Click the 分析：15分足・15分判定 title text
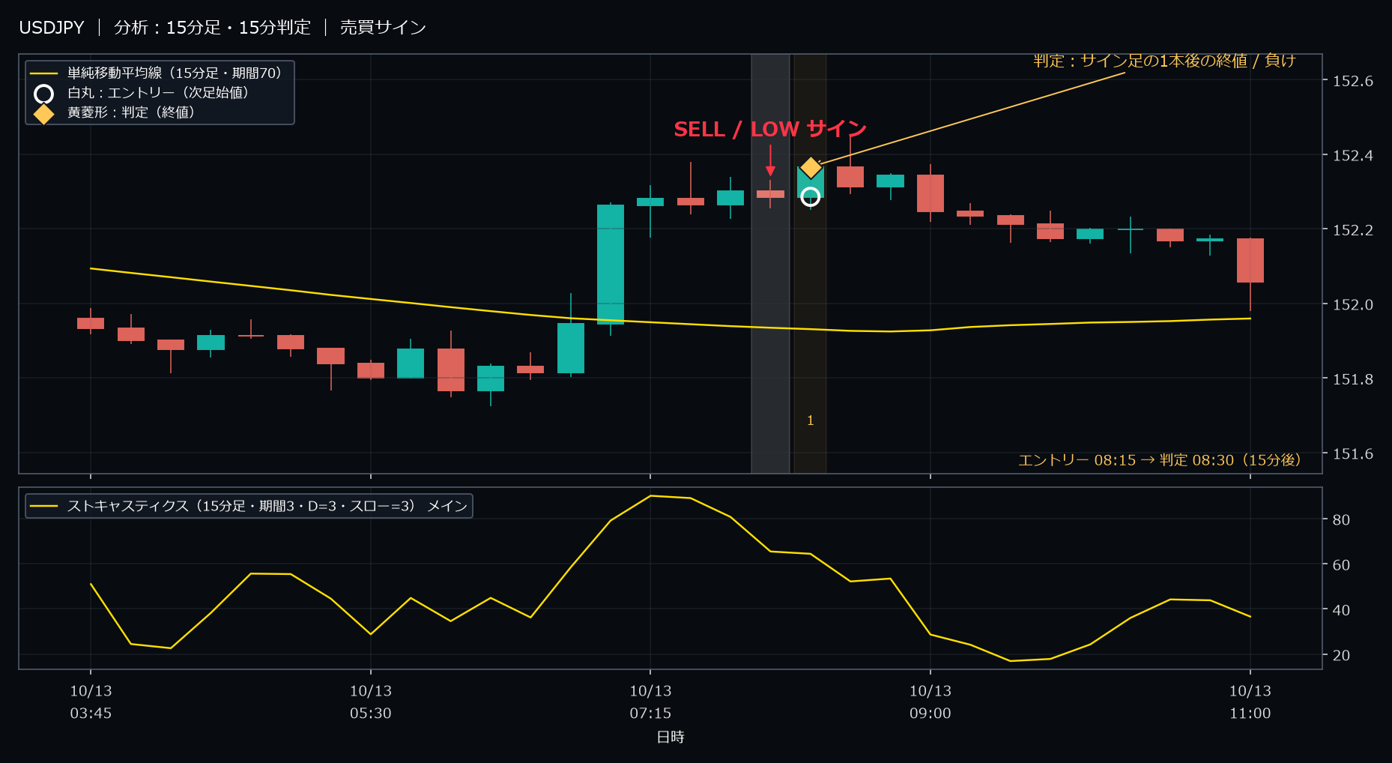 [x=212, y=28]
